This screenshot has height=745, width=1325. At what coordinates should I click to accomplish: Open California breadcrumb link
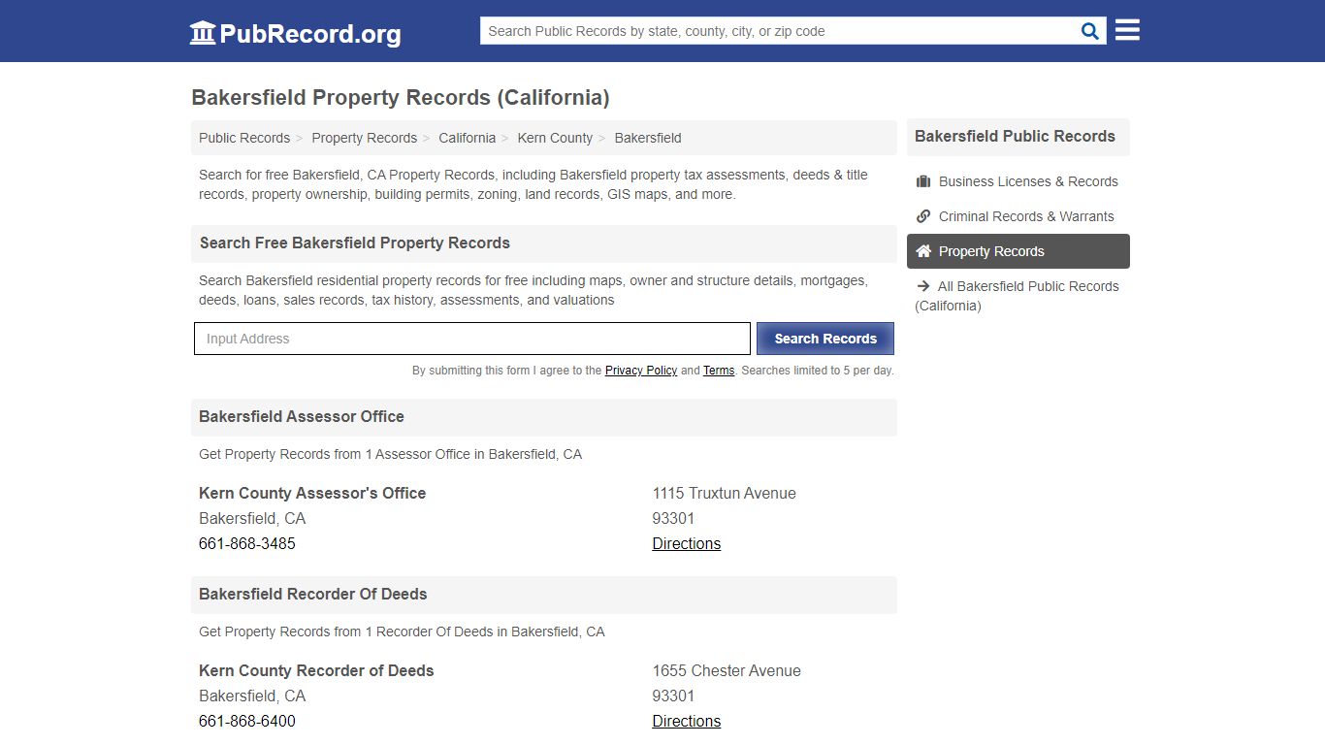pos(467,138)
